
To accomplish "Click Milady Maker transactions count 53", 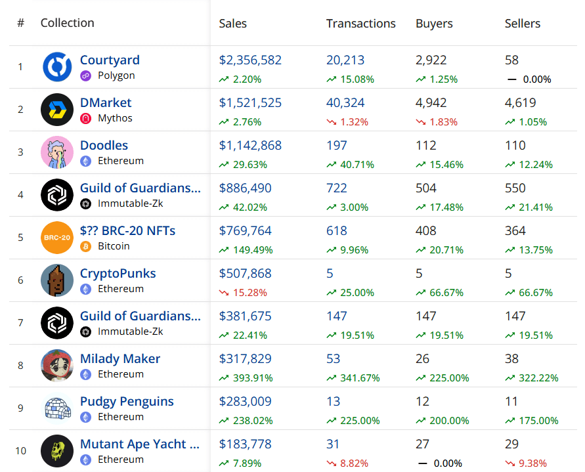I will coord(333,359).
